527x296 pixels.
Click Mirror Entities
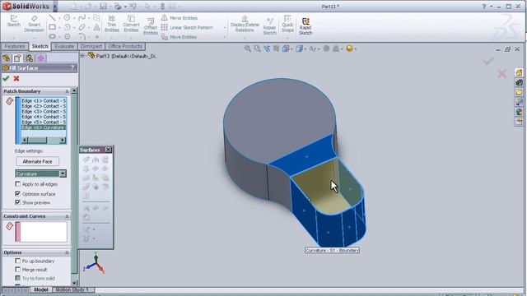(x=180, y=18)
